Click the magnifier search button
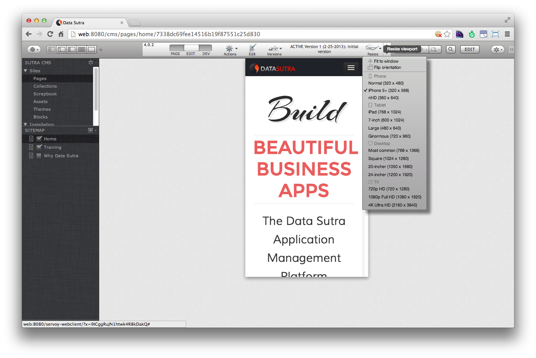Viewport: 536px width, 358px height. tap(451, 49)
